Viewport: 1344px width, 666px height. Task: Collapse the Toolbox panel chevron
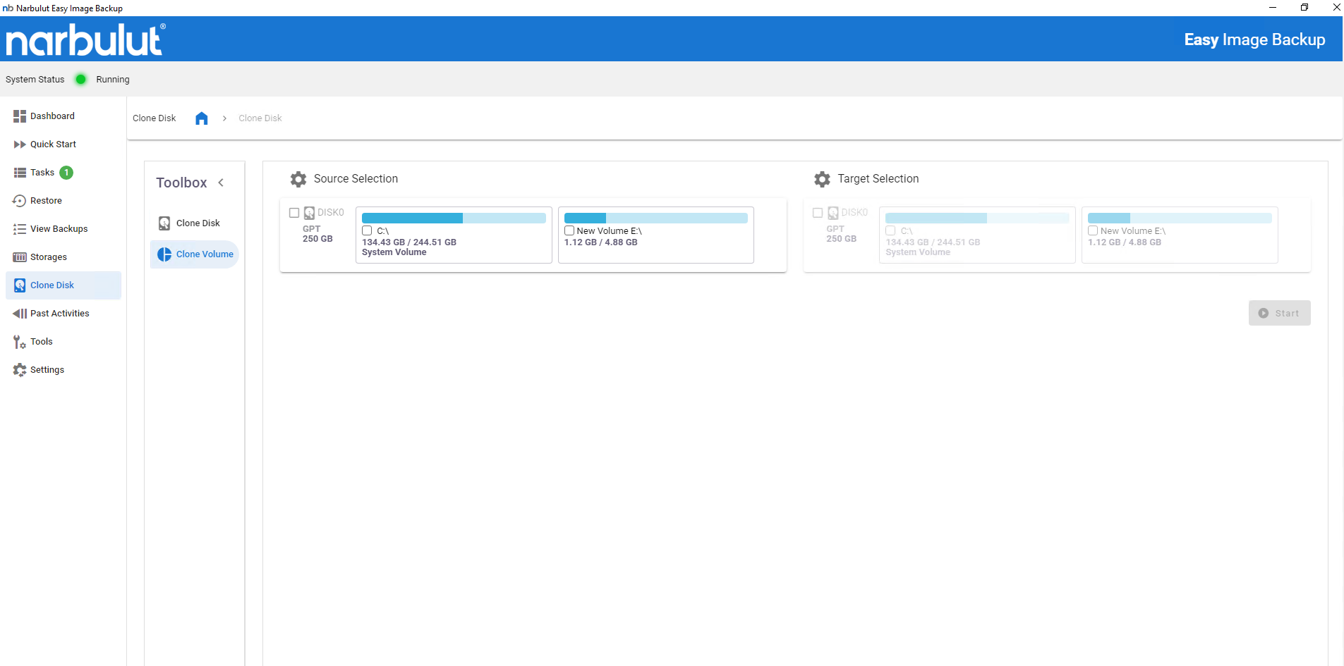[x=221, y=183]
